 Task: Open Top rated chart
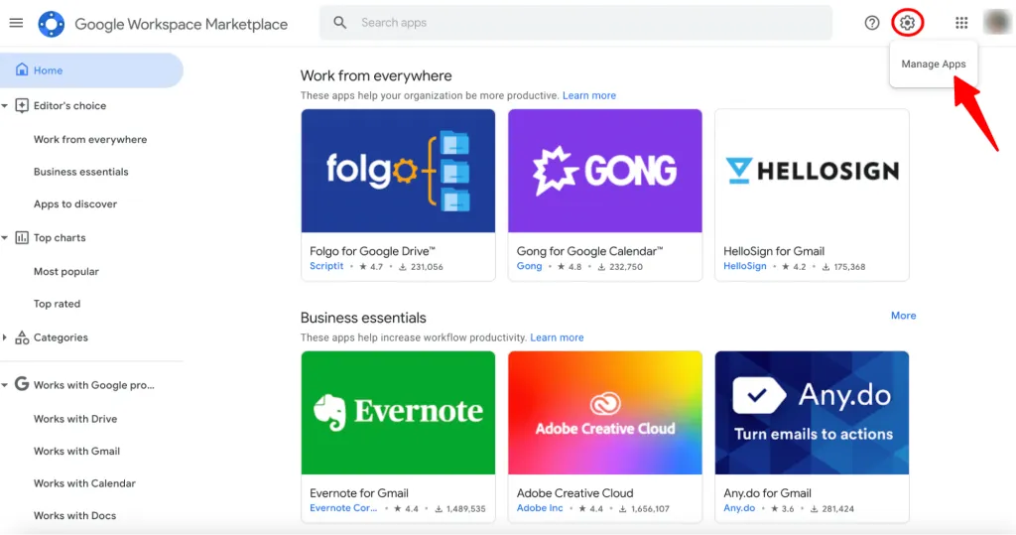57,304
